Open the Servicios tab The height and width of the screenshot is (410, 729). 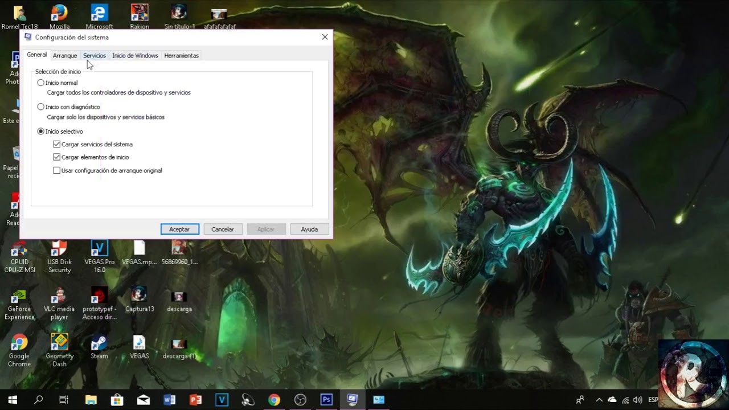[x=95, y=55]
